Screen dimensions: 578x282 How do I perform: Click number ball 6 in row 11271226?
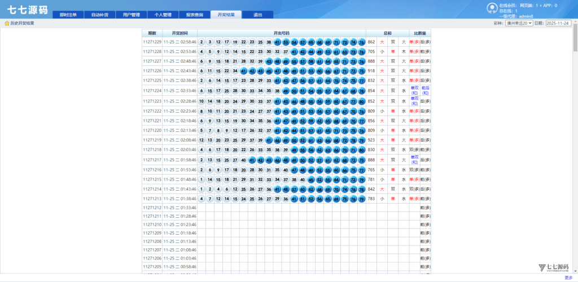click(x=202, y=70)
